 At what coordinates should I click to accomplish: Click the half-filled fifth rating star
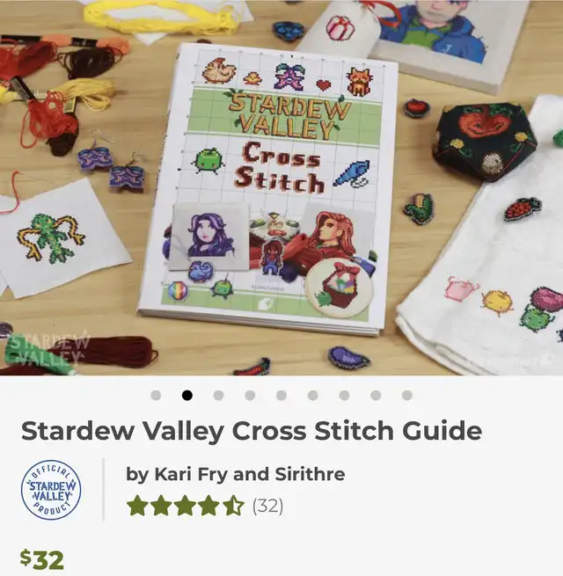click(233, 506)
